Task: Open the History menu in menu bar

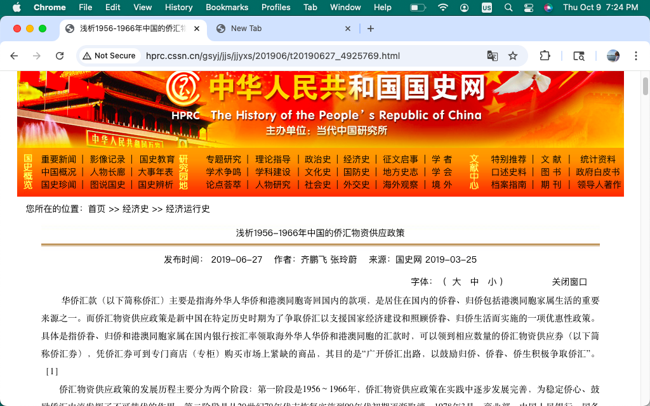Action: point(178,8)
